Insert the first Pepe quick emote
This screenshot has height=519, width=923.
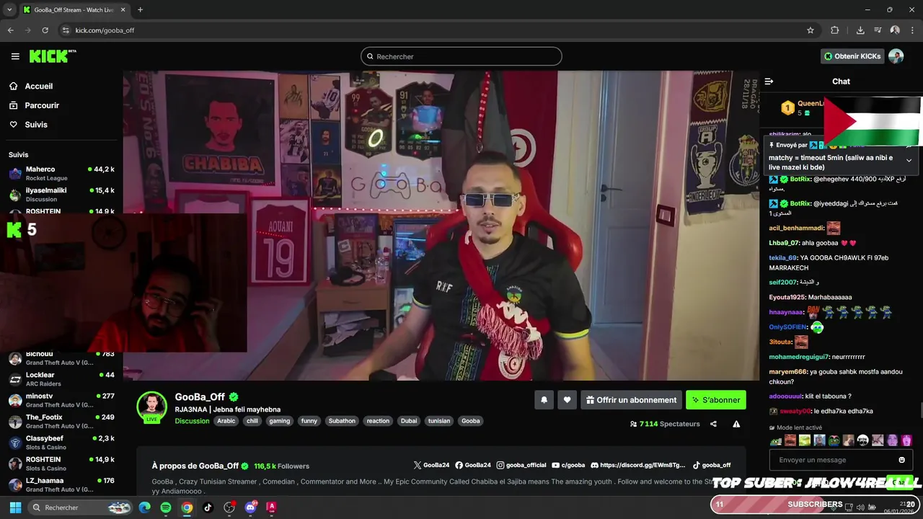pos(776,440)
